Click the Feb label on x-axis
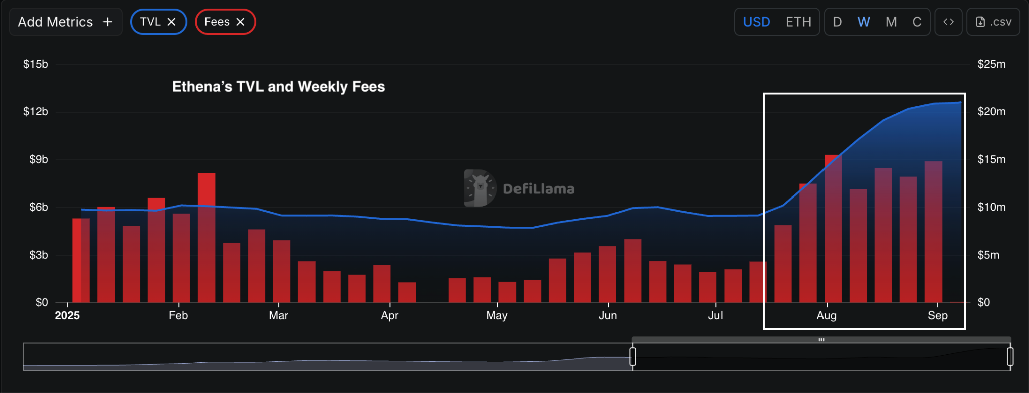This screenshot has height=393, width=1029. pyautogui.click(x=178, y=315)
